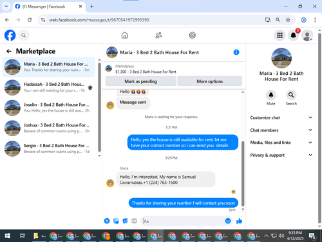
Task: Open Task View on the taskbar
Action: [x=23, y=236]
